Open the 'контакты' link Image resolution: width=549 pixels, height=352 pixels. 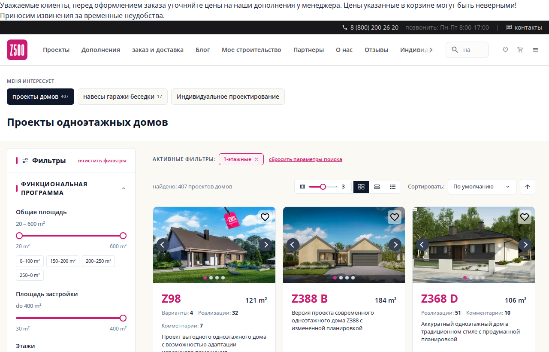click(524, 27)
